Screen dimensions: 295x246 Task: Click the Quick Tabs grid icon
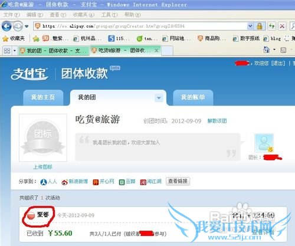7,51
